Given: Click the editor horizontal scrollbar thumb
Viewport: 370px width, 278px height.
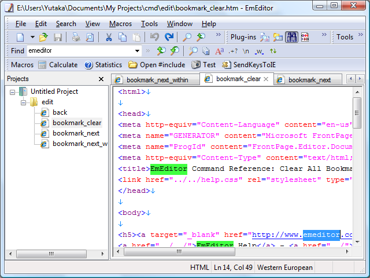Looking at the screenshot, I should coord(179,251).
